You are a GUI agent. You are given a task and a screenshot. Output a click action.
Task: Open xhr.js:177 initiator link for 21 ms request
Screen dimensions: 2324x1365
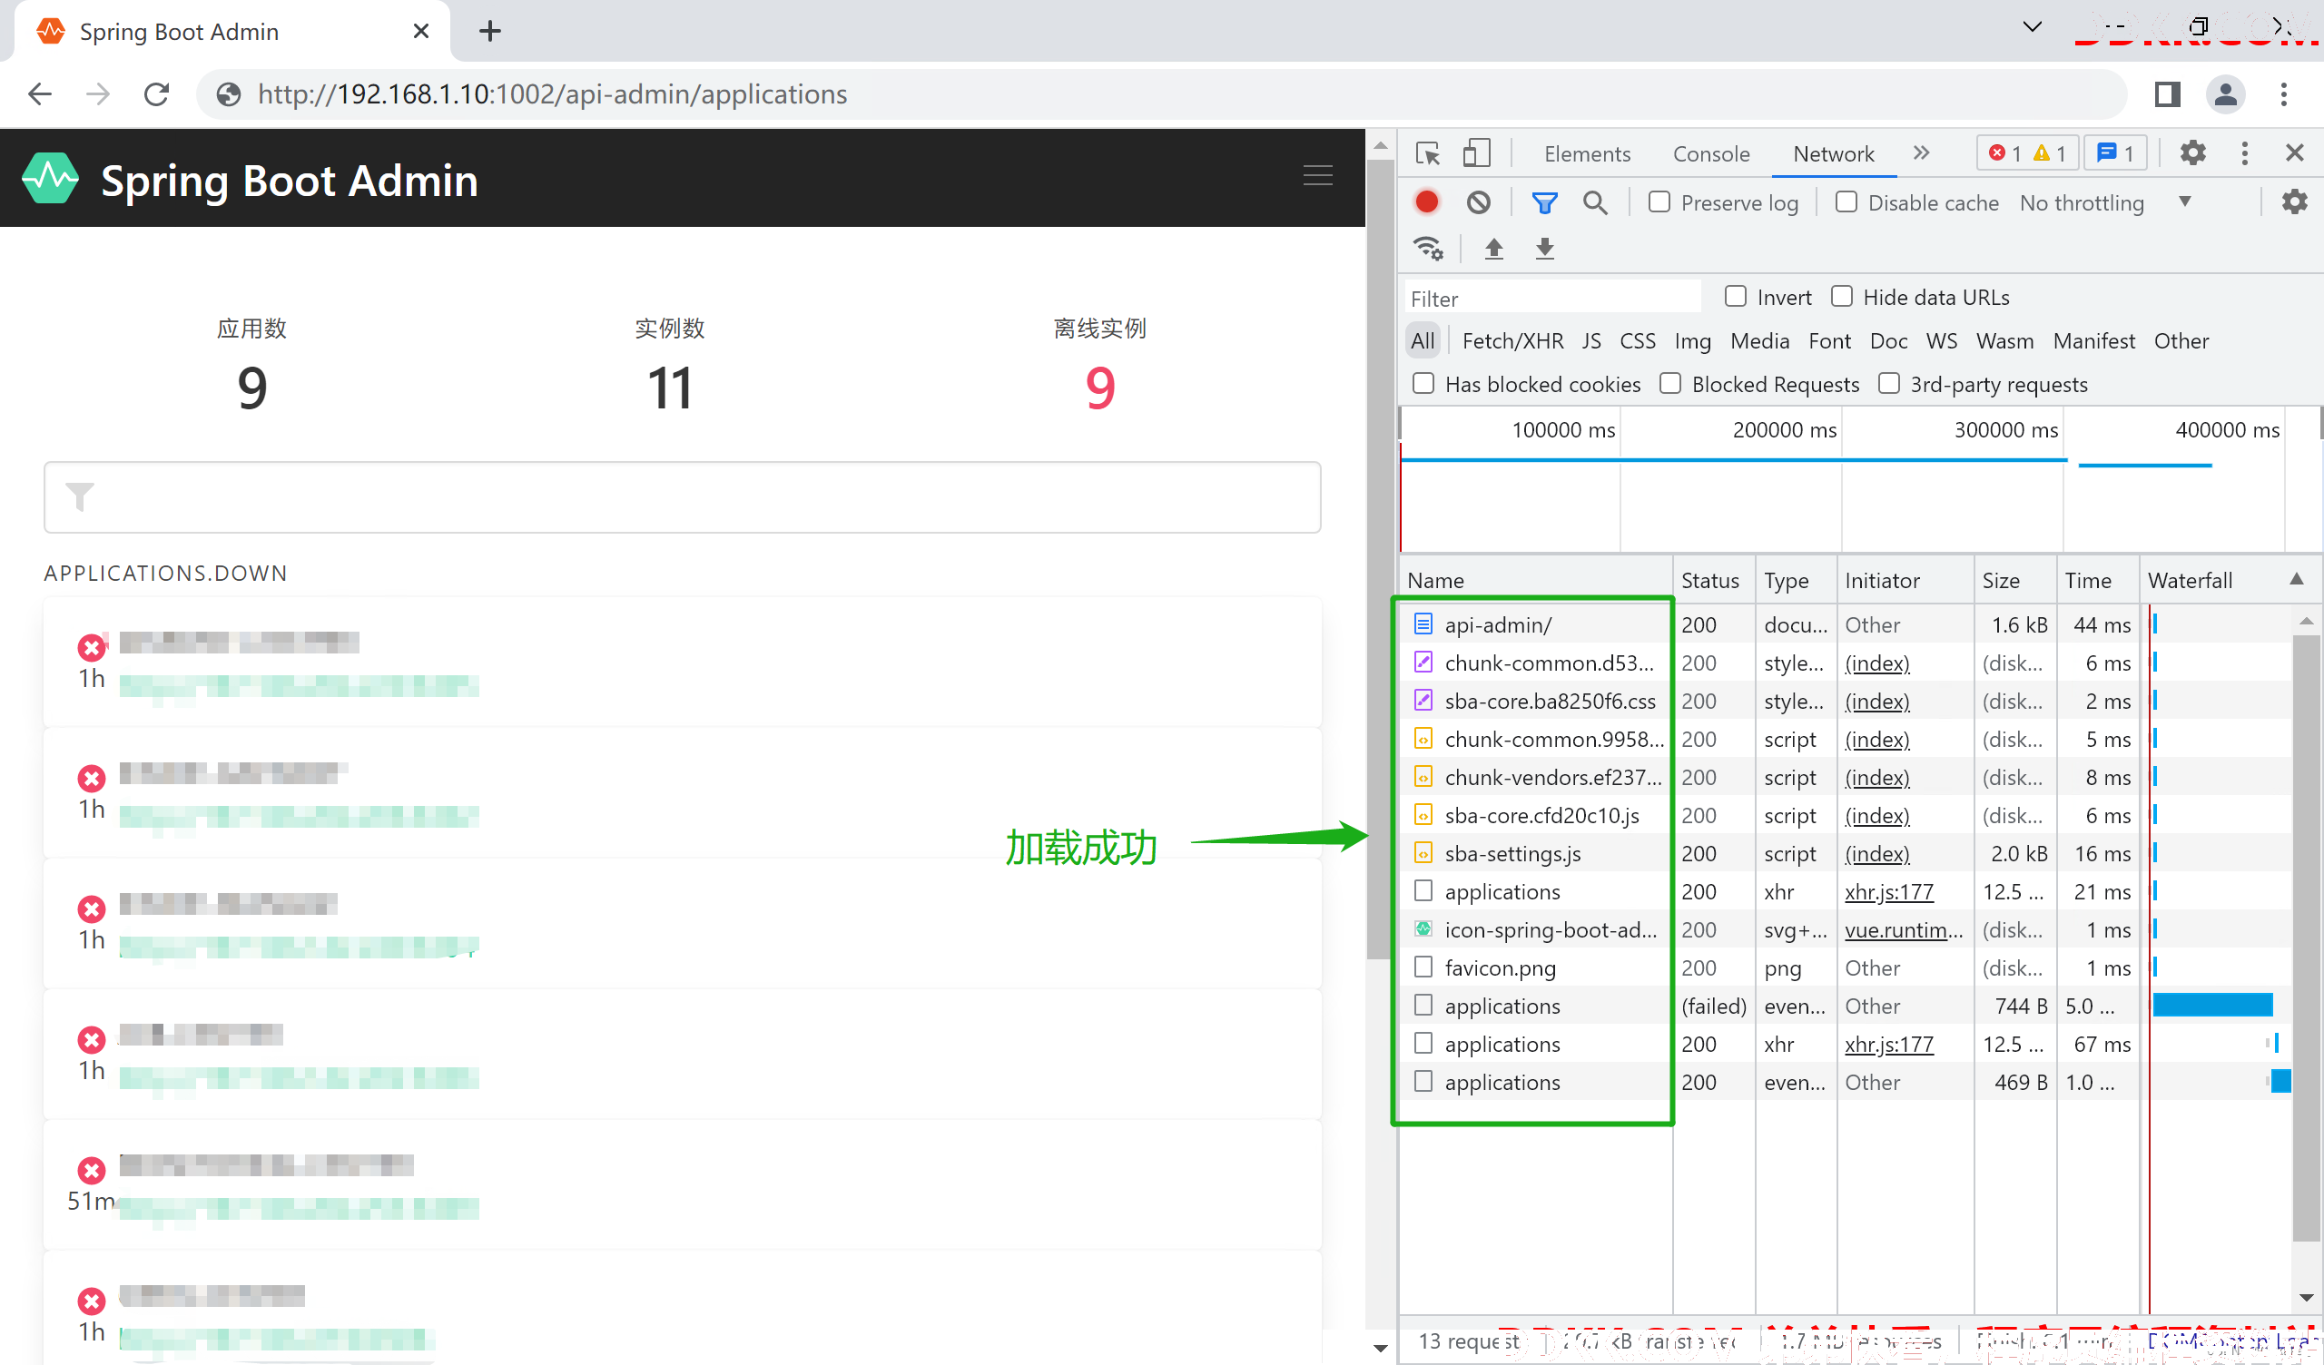point(1887,892)
